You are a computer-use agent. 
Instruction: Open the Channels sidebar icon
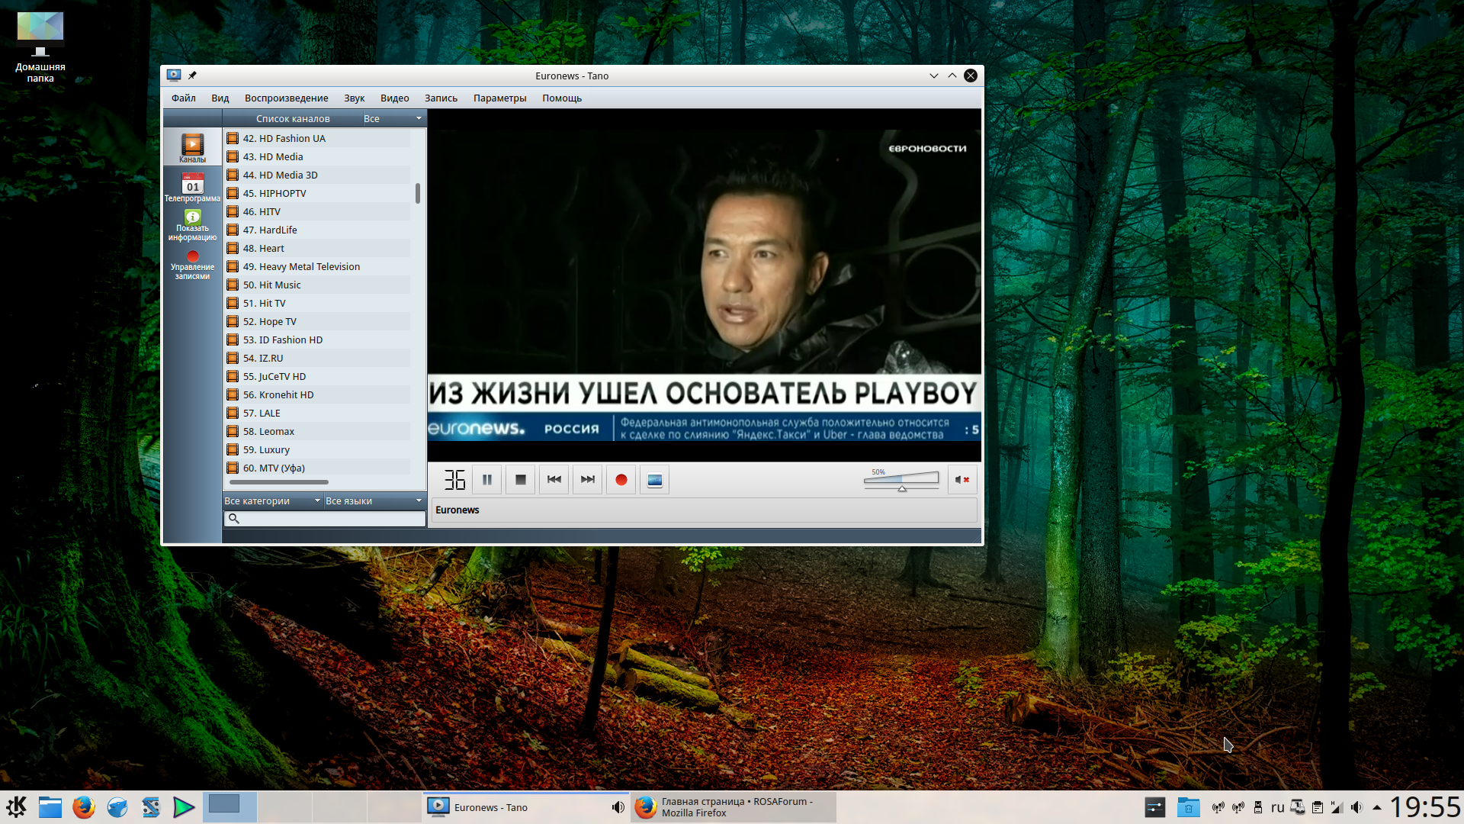[x=192, y=146]
